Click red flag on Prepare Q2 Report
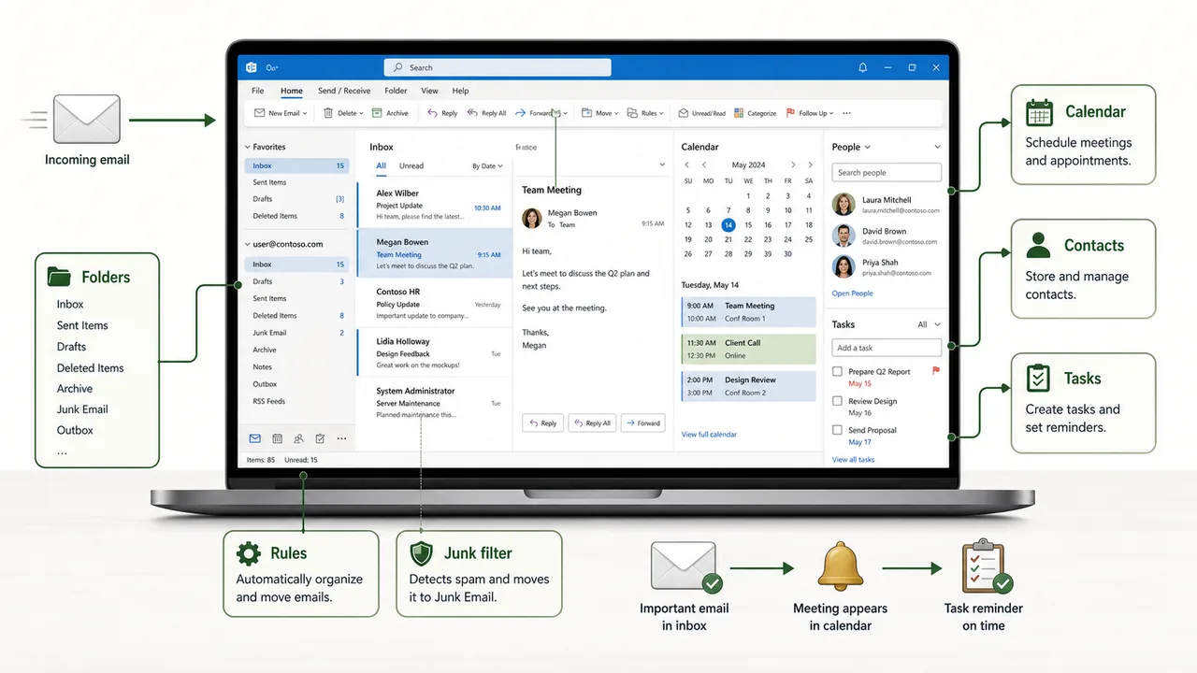Screen dimensions: 1197x673 click(x=936, y=371)
